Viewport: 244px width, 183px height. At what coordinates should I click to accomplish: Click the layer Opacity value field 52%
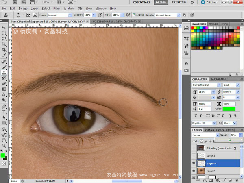[234, 135]
